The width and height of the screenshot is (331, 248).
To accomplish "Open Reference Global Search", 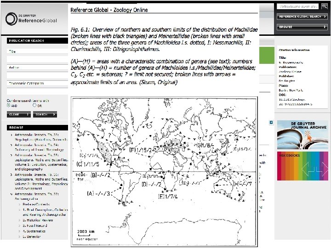I will [x=302, y=17].
